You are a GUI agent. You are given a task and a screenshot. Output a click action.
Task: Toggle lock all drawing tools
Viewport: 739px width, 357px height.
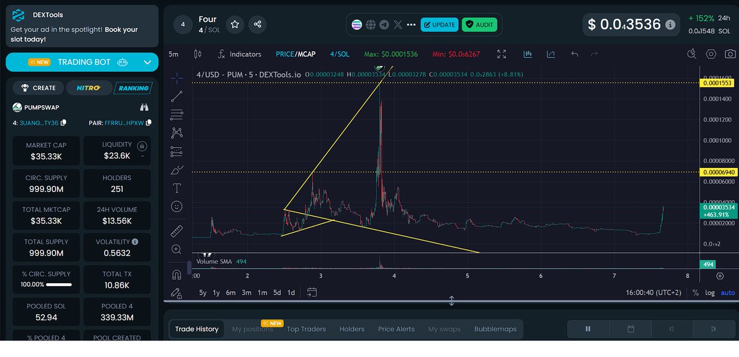[177, 293]
